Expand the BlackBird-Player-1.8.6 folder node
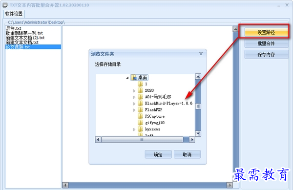 134,104
